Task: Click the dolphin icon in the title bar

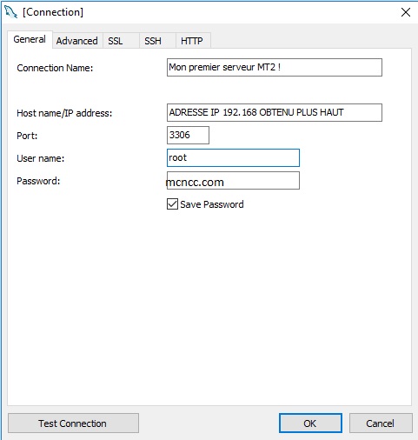Action: tap(10, 12)
